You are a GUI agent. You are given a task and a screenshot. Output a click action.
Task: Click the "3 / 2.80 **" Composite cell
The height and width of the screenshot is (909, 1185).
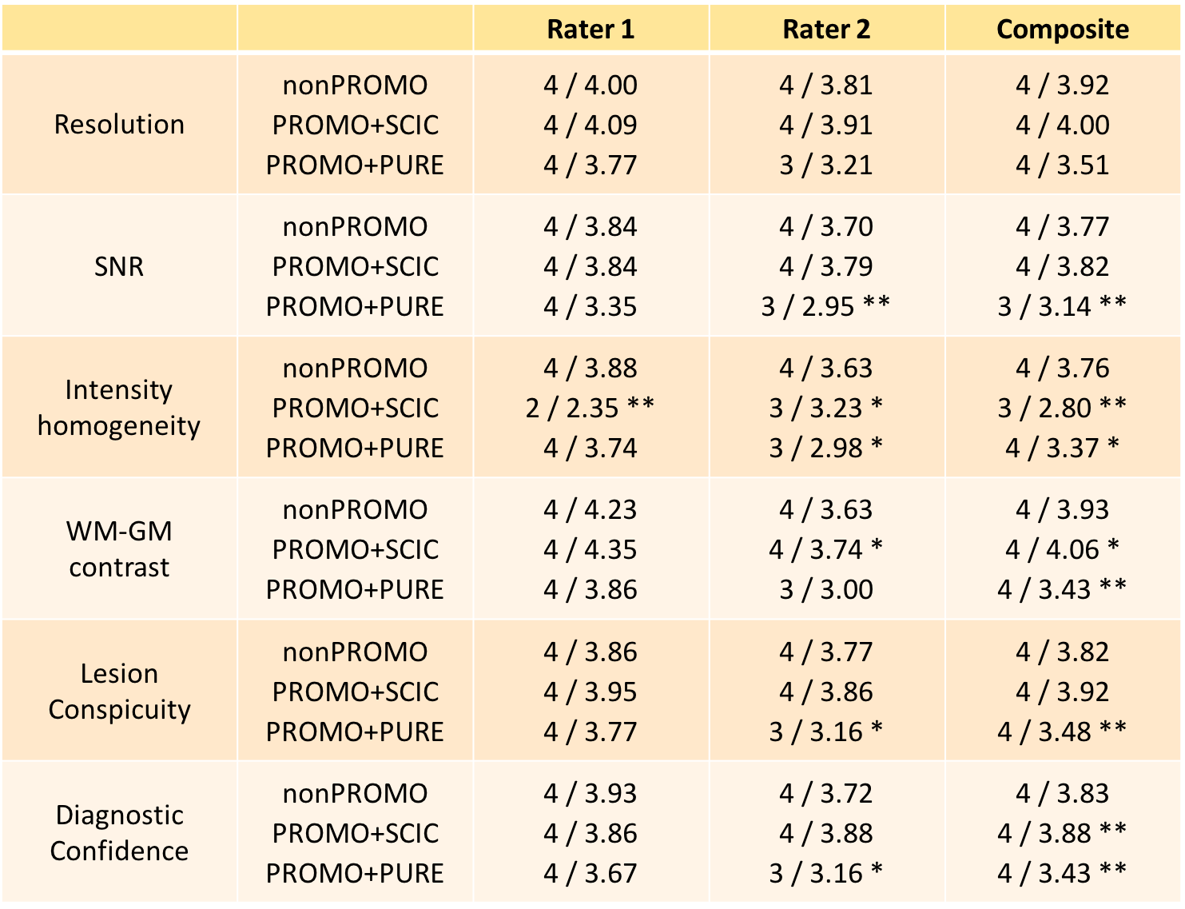pos(1062,408)
